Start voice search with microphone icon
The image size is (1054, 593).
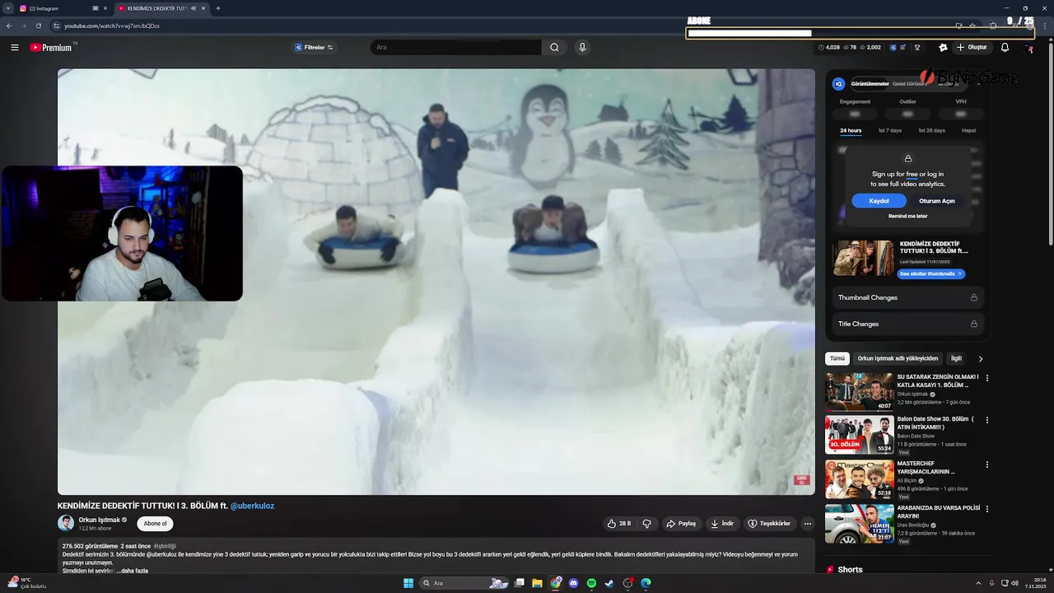pos(582,48)
